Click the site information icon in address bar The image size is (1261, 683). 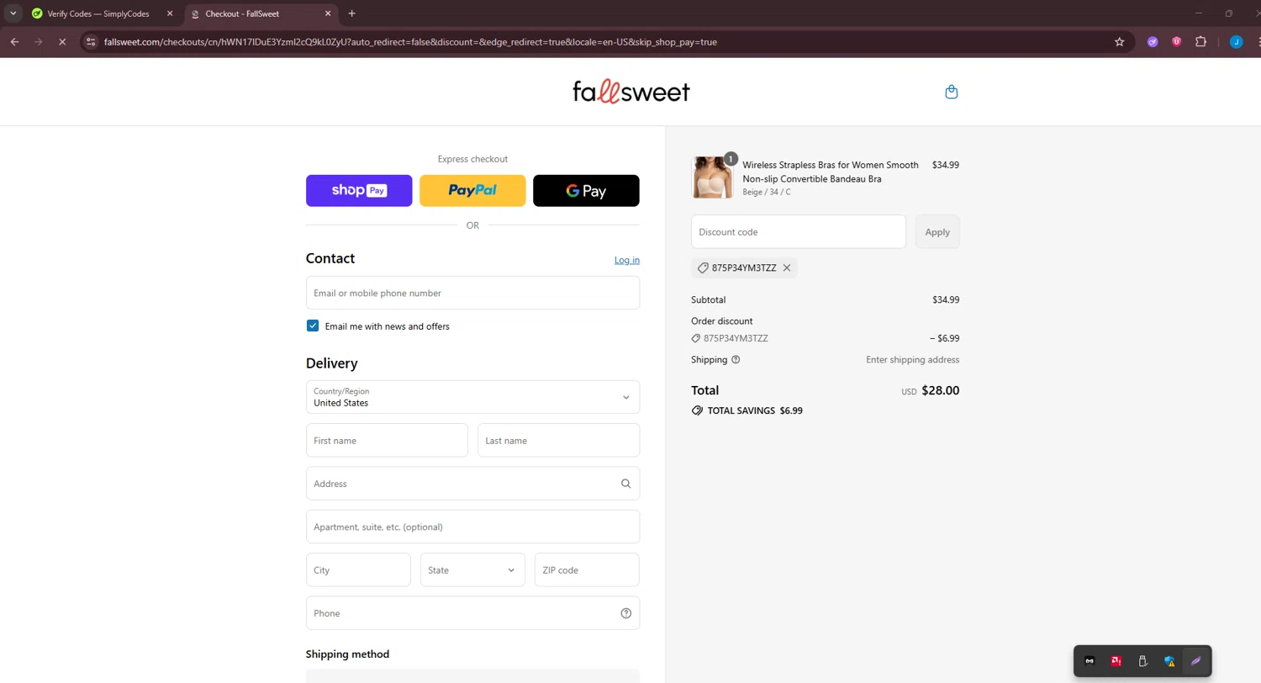pyautogui.click(x=92, y=42)
